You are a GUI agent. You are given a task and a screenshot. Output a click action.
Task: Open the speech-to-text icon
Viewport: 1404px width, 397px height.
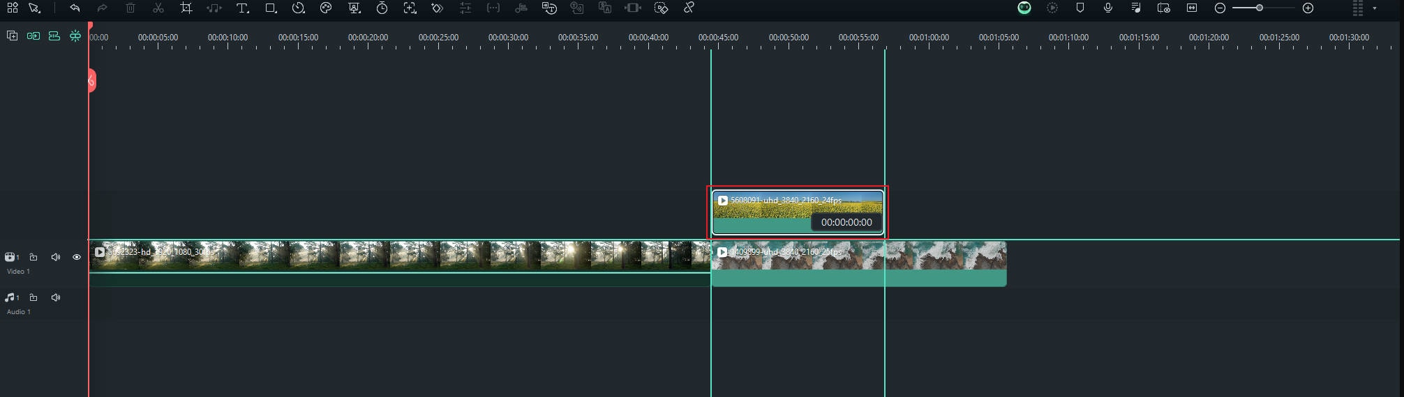coord(550,8)
